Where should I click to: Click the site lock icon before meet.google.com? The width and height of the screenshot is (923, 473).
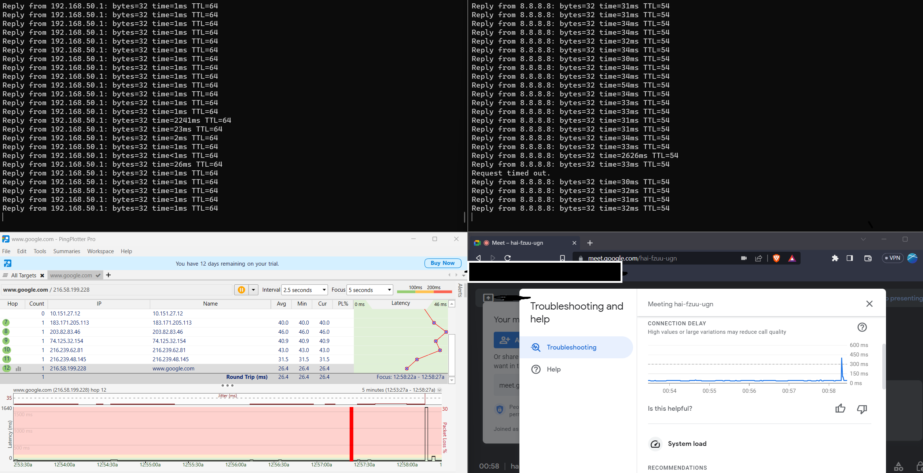tap(581, 258)
